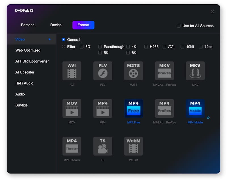
Task: Select AI HDR Upconverter category
Action: coord(32,61)
